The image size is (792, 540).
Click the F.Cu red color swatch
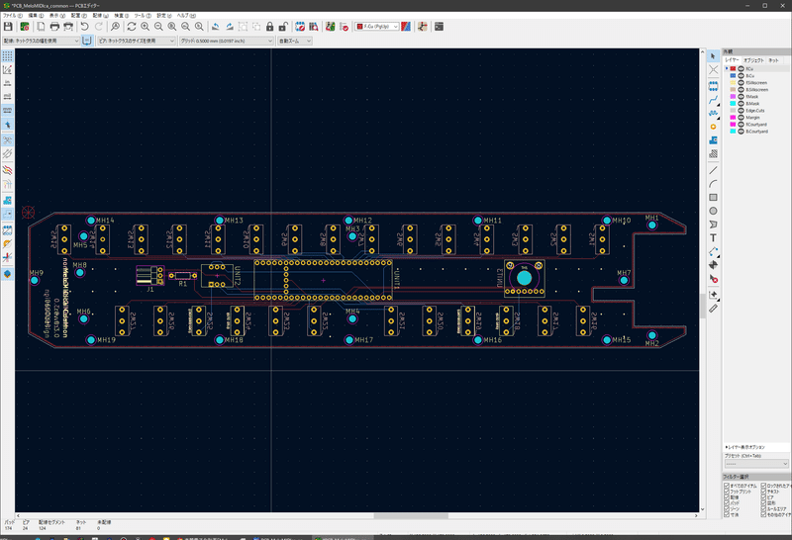[x=733, y=68]
